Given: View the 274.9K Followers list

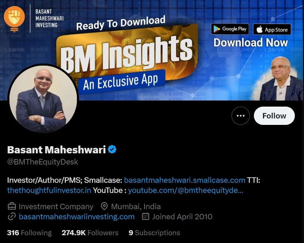Looking at the screenshot, I should click(x=90, y=233).
